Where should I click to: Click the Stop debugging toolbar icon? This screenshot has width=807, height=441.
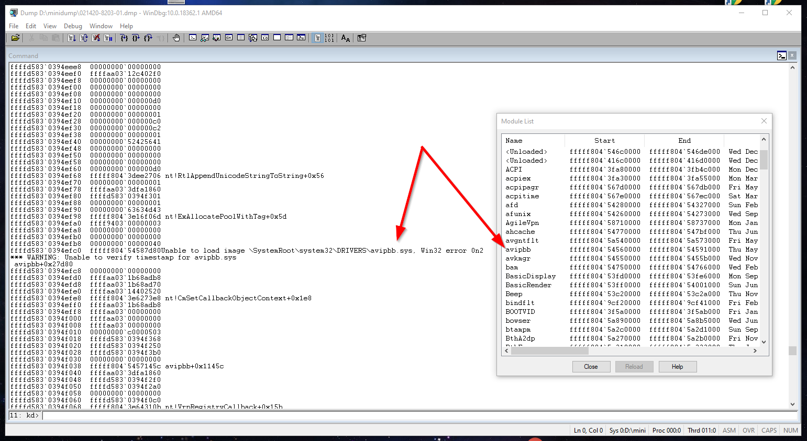pos(96,38)
